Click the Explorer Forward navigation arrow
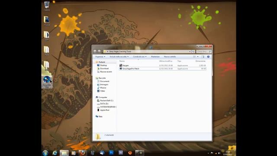 coord(99,51)
